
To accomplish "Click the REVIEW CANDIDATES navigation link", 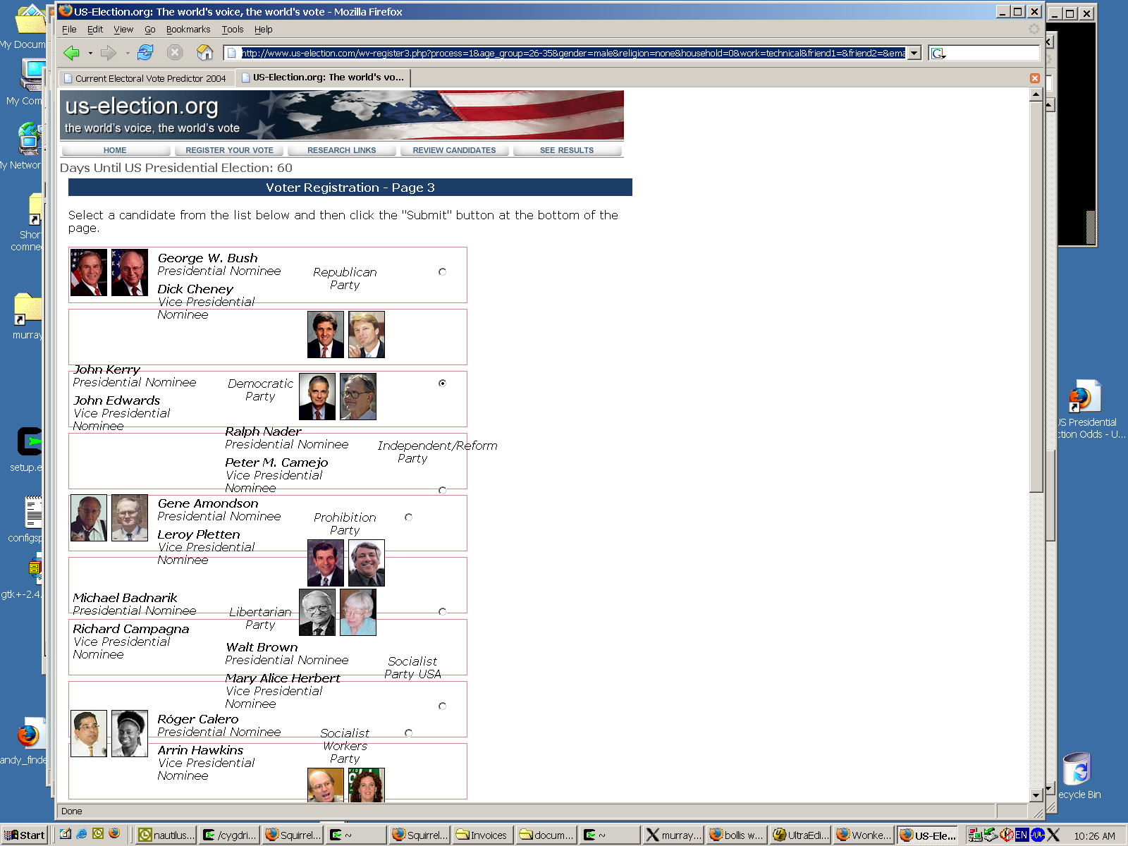I will point(454,150).
